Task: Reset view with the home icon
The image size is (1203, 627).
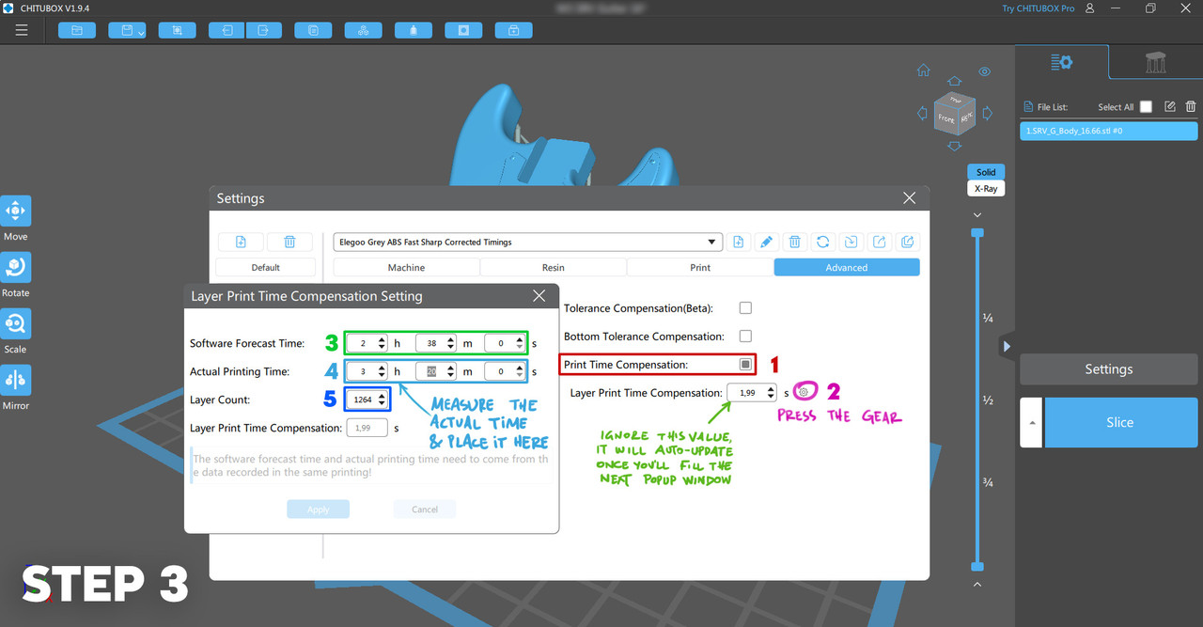Action: click(924, 71)
